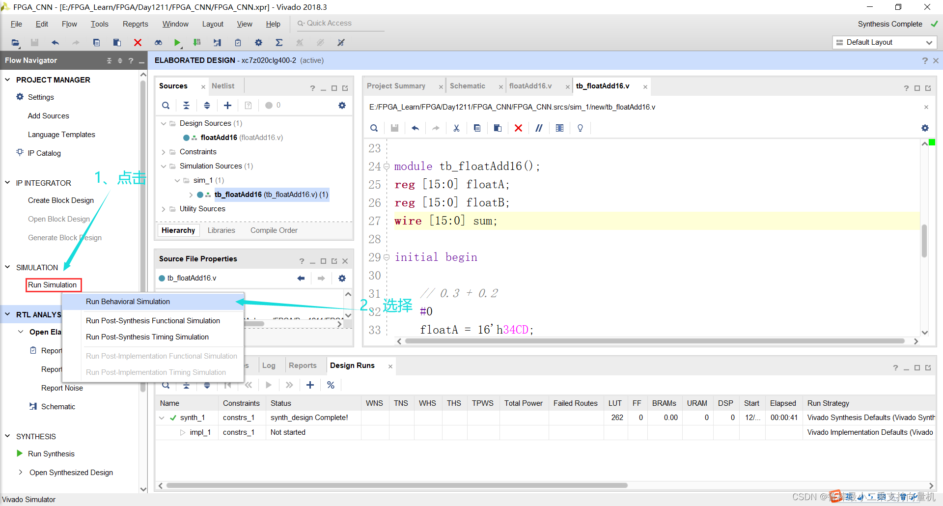Expand the Utility Sources folder
943x506 pixels.
[x=164, y=209]
